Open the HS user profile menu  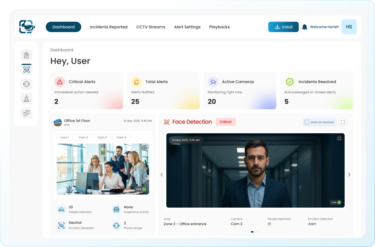(349, 27)
